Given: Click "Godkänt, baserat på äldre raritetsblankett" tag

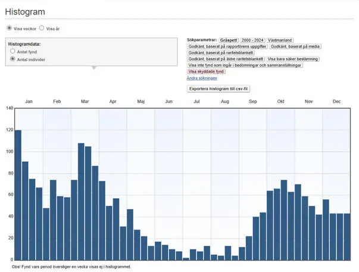Looking at the screenshot, I should (x=226, y=59).
